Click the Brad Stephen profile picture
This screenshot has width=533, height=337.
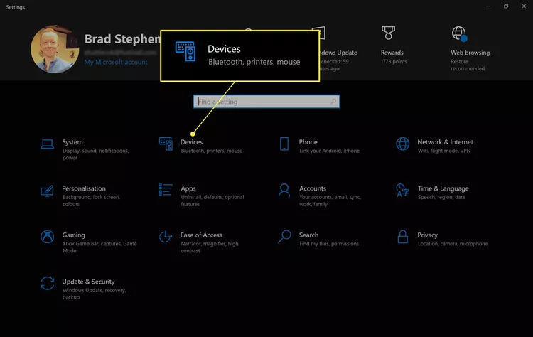tap(55, 49)
